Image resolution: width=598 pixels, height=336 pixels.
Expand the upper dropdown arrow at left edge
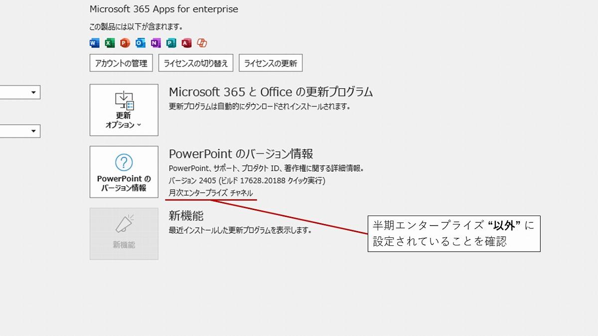click(34, 93)
